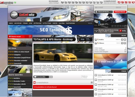Click the password input field

click(x=121, y=7)
